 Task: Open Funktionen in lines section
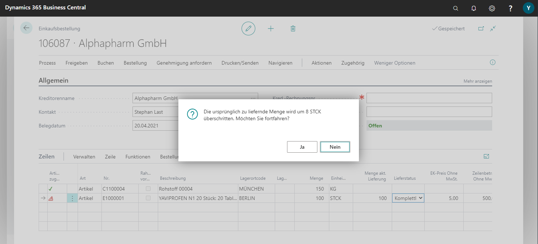tap(138, 157)
